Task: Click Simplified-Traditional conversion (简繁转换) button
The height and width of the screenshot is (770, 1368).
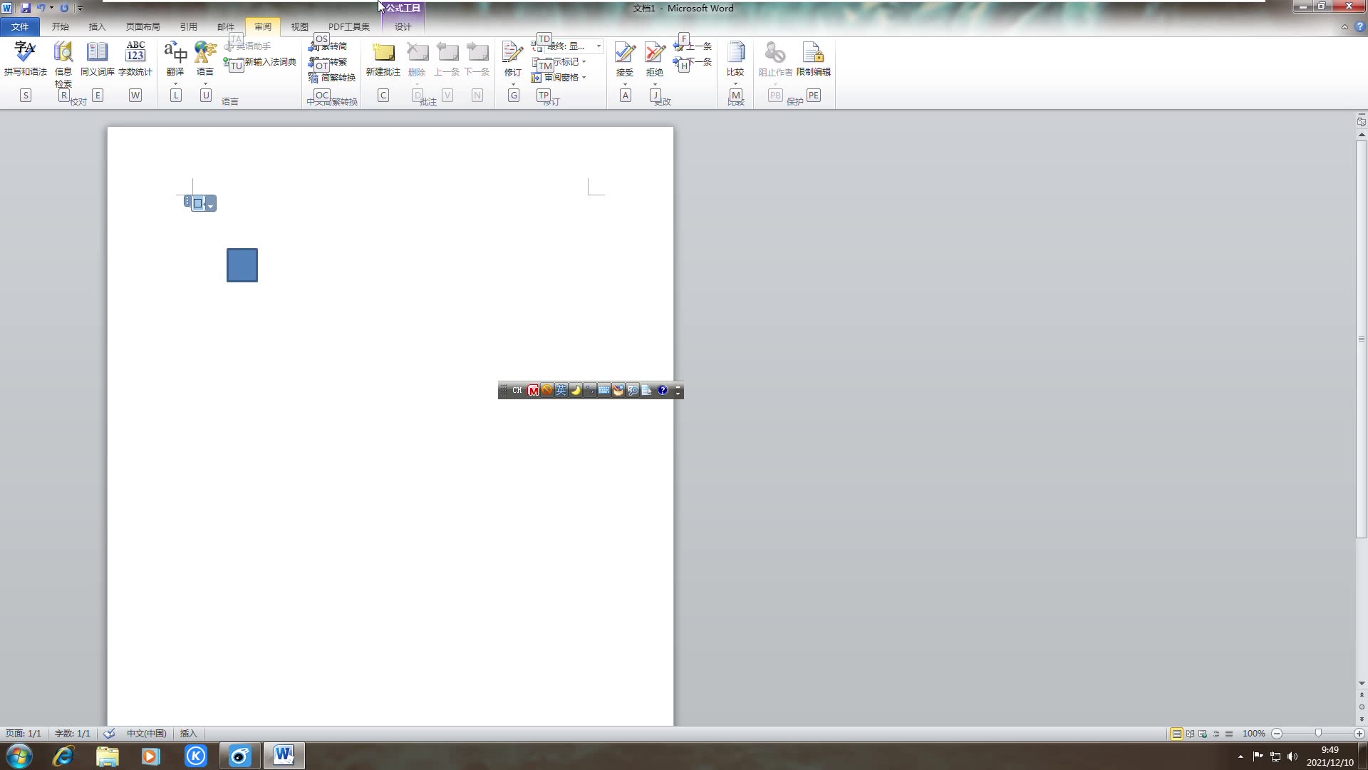Action: click(x=337, y=77)
